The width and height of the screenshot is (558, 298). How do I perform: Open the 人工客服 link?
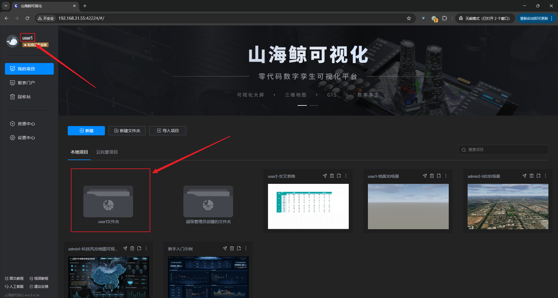click(x=14, y=287)
